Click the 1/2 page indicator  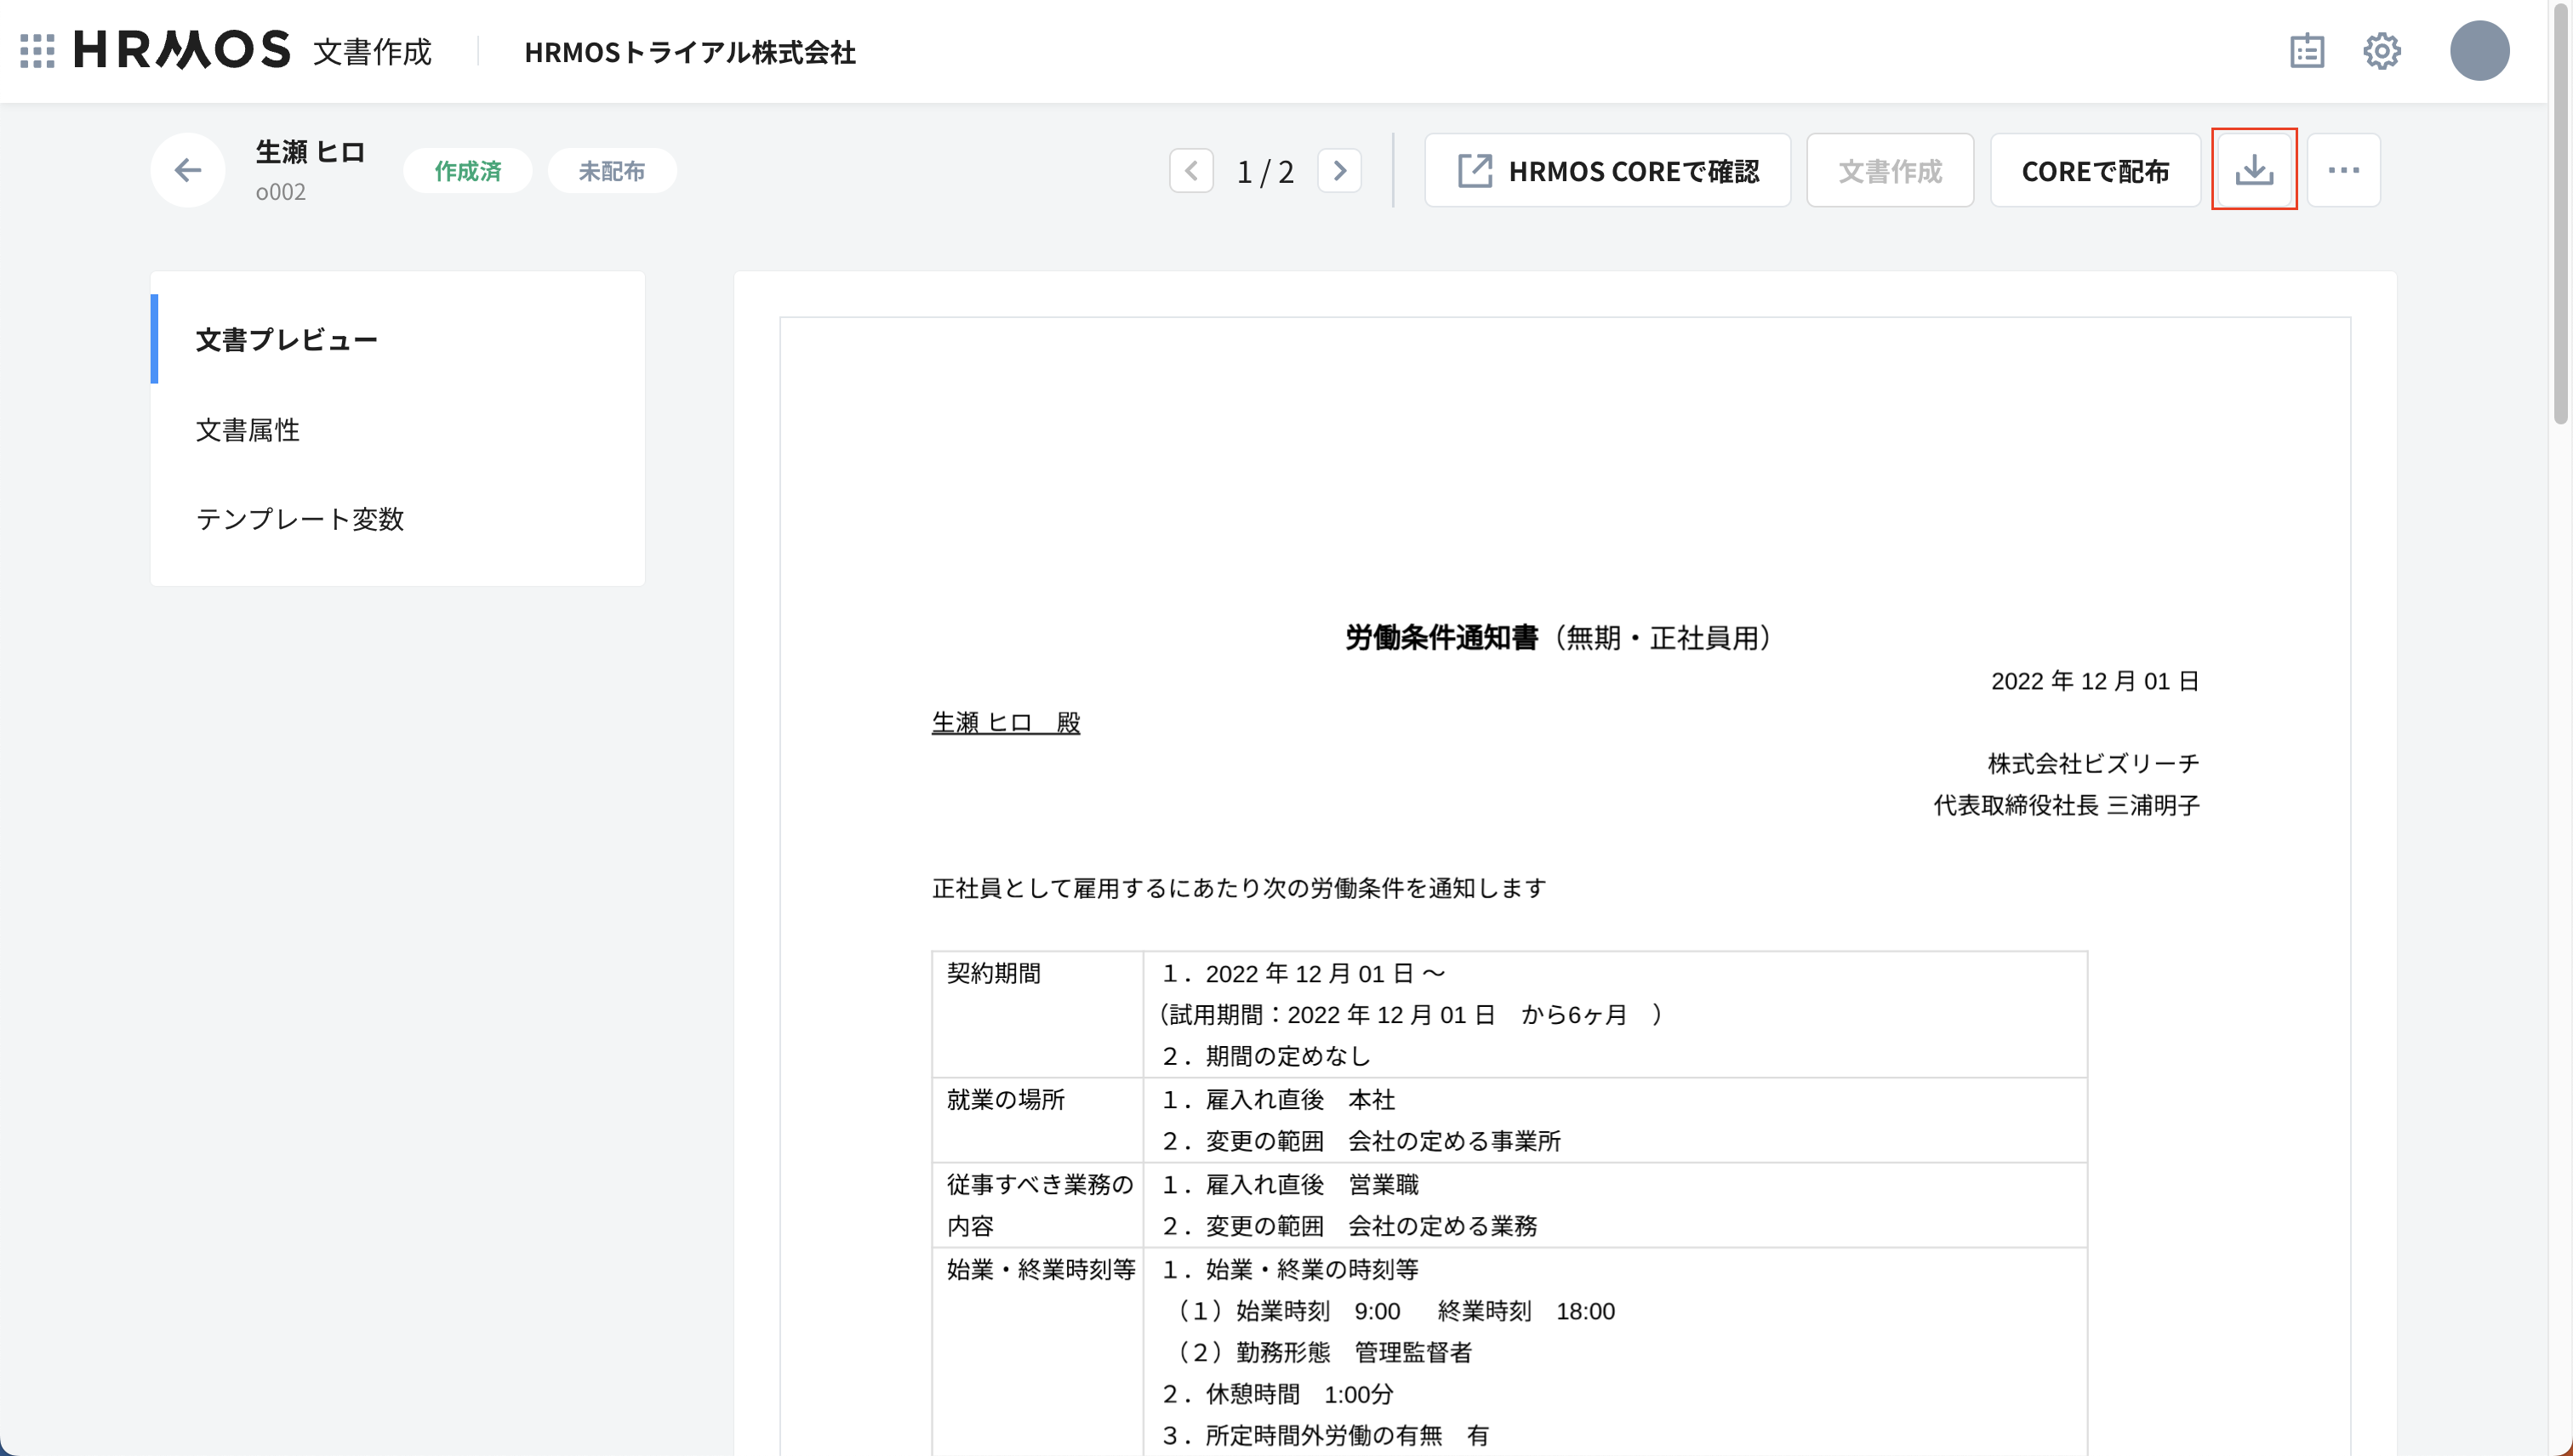point(1264,170)
